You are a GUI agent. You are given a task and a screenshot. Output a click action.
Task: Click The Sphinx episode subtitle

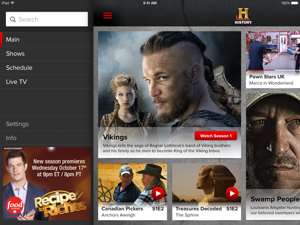(187, 215)
